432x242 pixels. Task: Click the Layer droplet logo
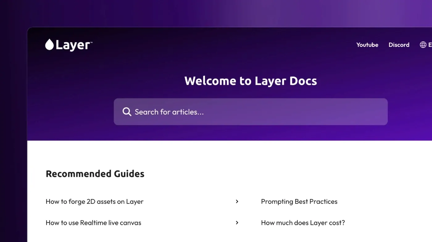[49, 44]
